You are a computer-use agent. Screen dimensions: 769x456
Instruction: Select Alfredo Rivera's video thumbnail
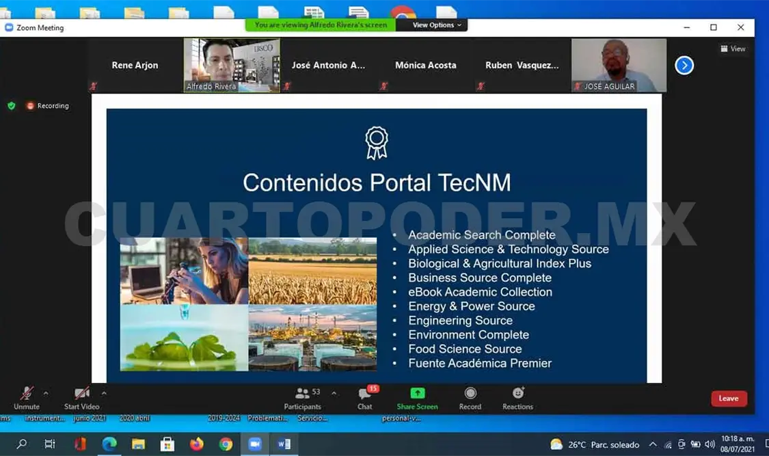coord(232,65)
